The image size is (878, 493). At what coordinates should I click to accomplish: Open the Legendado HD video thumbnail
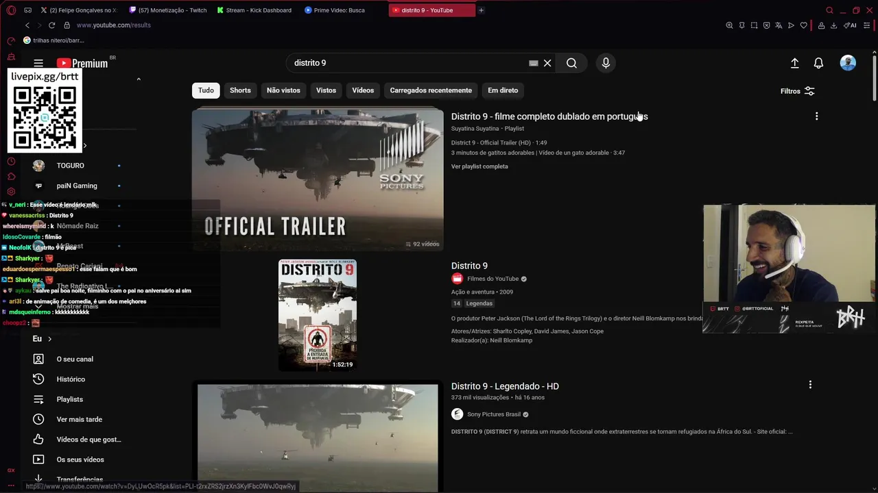click(x=318, y=437)
